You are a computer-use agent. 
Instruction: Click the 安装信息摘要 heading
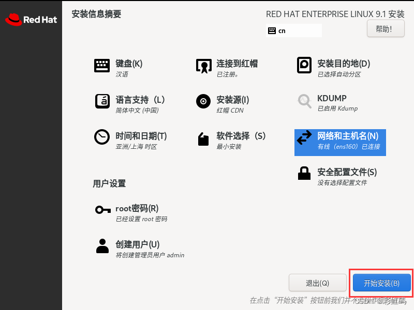click(x=96, y=14)
